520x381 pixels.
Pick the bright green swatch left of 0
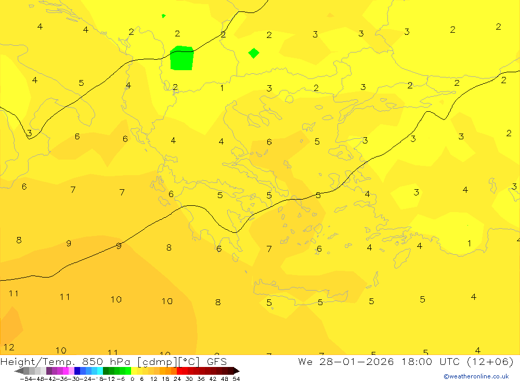128,371
